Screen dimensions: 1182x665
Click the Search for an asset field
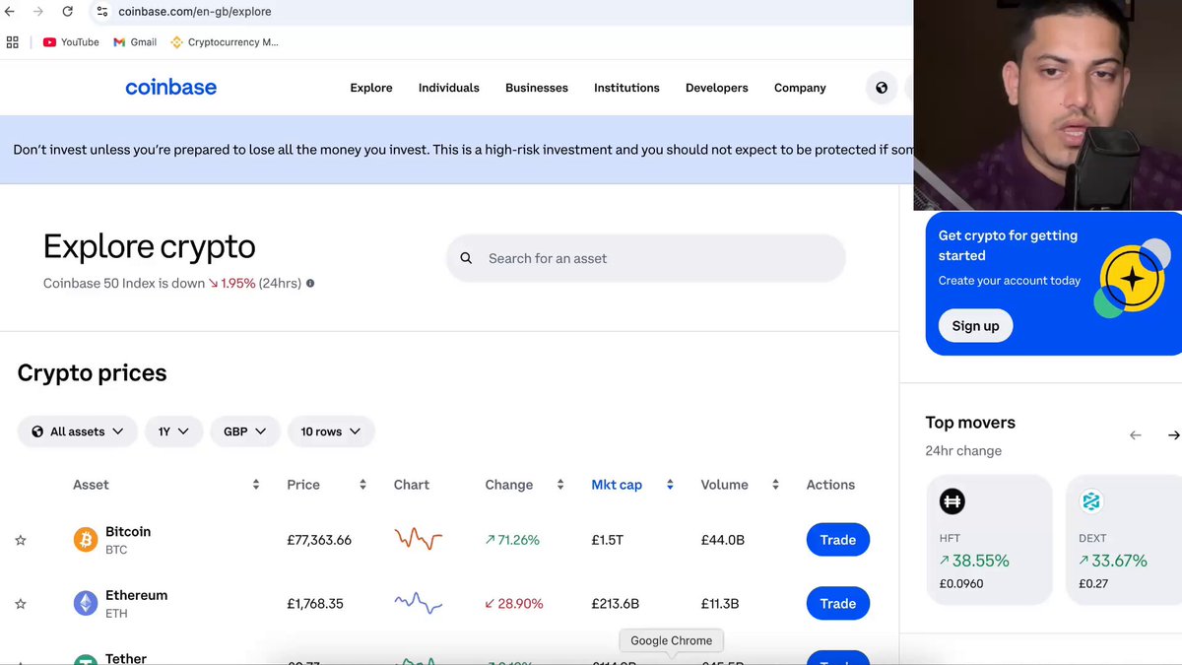click(646, 258)
